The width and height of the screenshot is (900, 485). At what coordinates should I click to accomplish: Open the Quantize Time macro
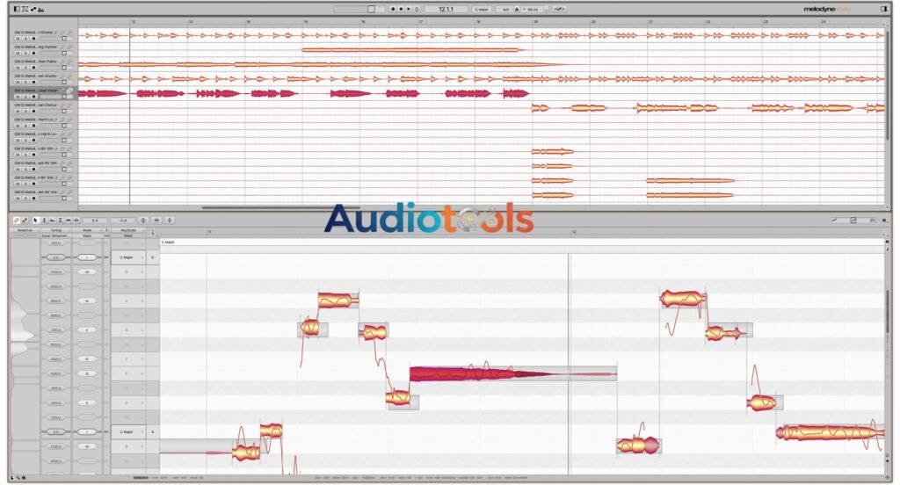pos(156,221)
